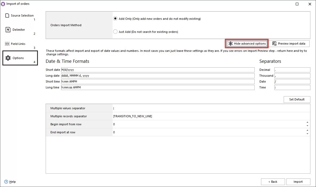Edit the Short date format field
The height and width of the screenshot is (187, 316).
click(157, 70)
